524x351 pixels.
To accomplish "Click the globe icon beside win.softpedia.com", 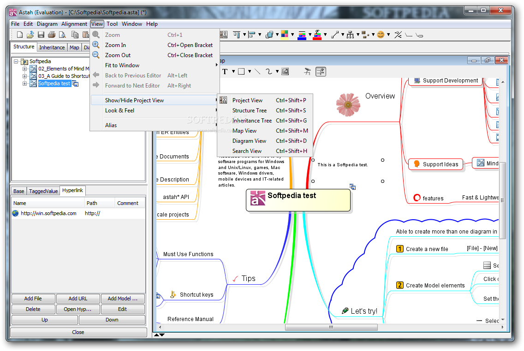I will pyautogui.click(x=15, y=213).
